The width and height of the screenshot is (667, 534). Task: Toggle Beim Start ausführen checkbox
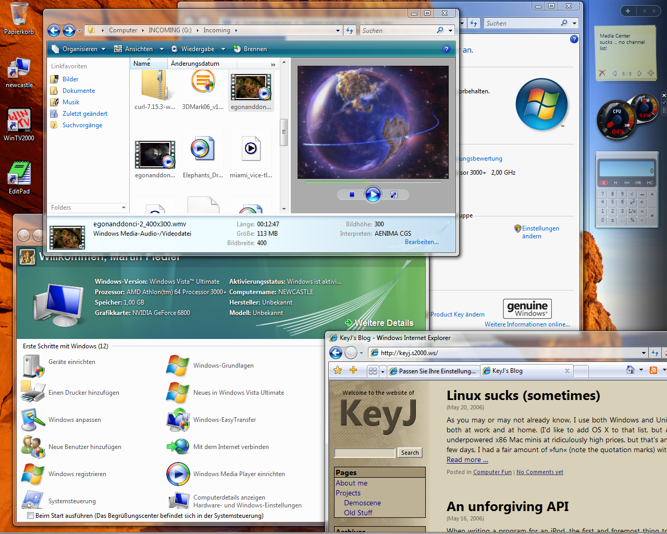31,516
